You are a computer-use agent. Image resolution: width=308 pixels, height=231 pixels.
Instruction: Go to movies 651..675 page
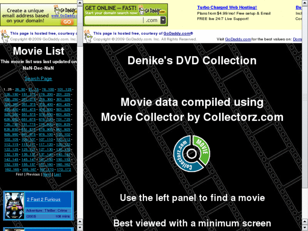tap(28, 120)
